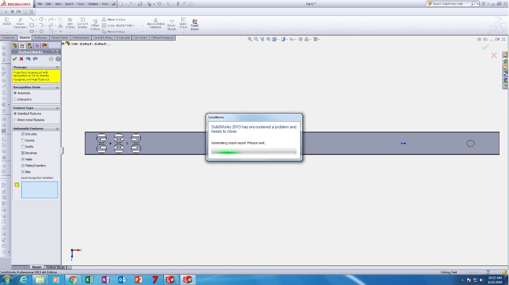Image resolution: width=509 pixels, height=285 pixels.
Task: Click the Motion Study 1 tab
Action: [57, 267]
